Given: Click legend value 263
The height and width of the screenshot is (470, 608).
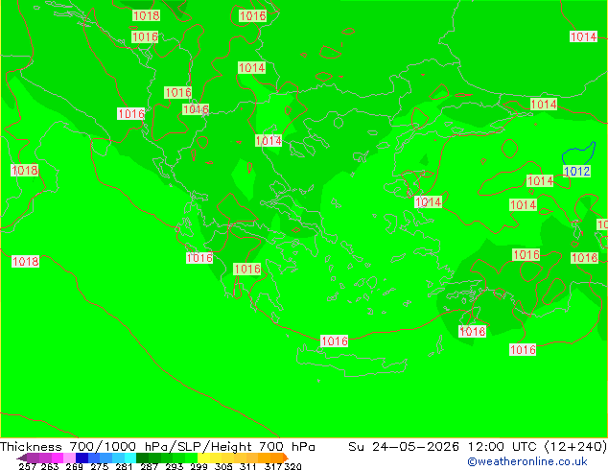Looking at the screenshot, I should click(50, 466).
